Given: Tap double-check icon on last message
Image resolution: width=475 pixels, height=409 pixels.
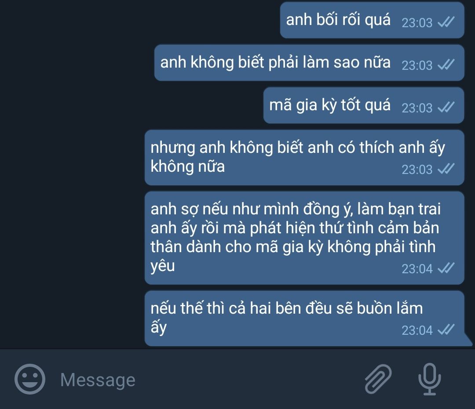Looking at the screenshot, I should 446,329.
